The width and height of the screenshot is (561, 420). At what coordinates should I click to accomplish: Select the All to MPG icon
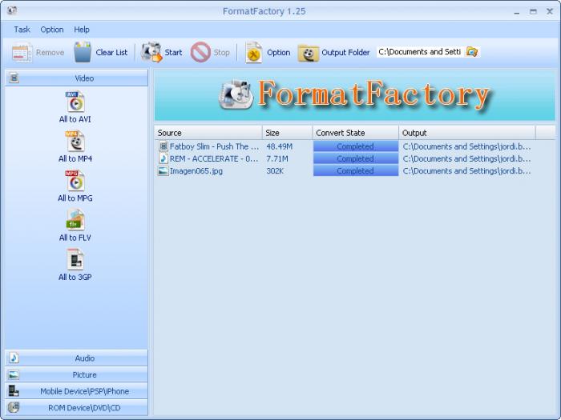coord(75,181)
